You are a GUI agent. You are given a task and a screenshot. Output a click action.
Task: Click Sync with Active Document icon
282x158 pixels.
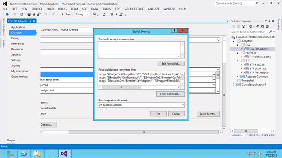(x=258, y=26)
